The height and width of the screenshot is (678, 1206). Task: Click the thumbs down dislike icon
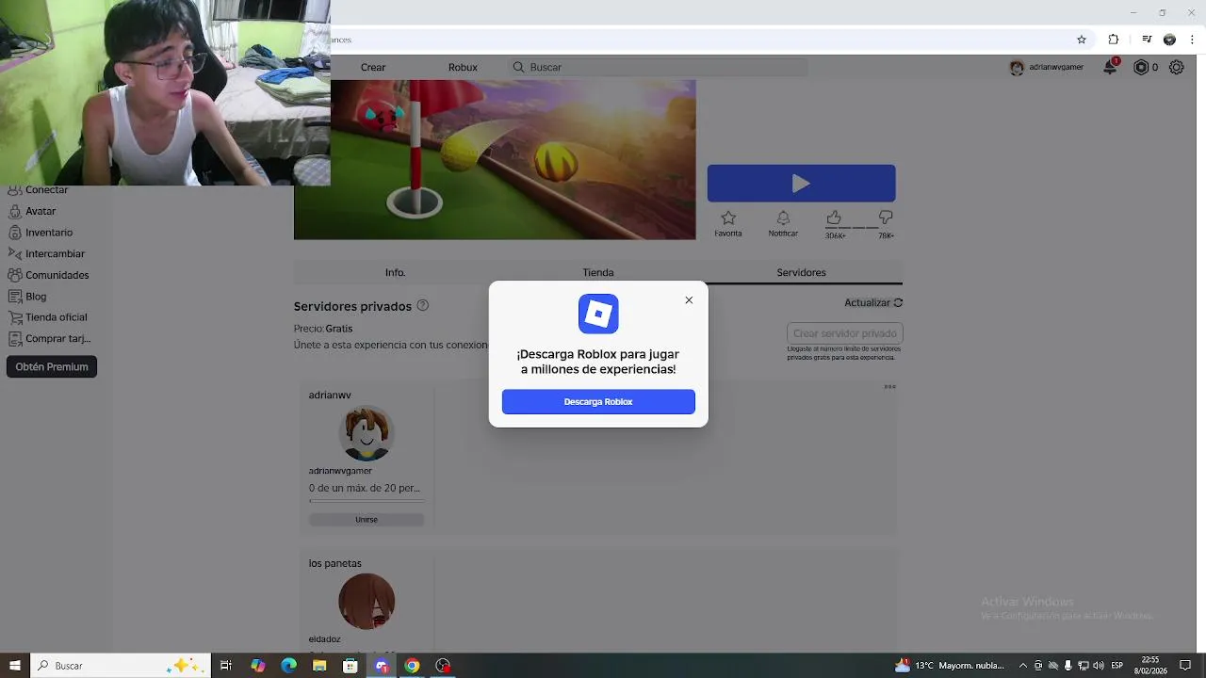pos(886,218)
